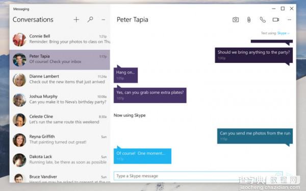Click the camera icon to send a photo

pyautogui.click(x=236, y=20)
